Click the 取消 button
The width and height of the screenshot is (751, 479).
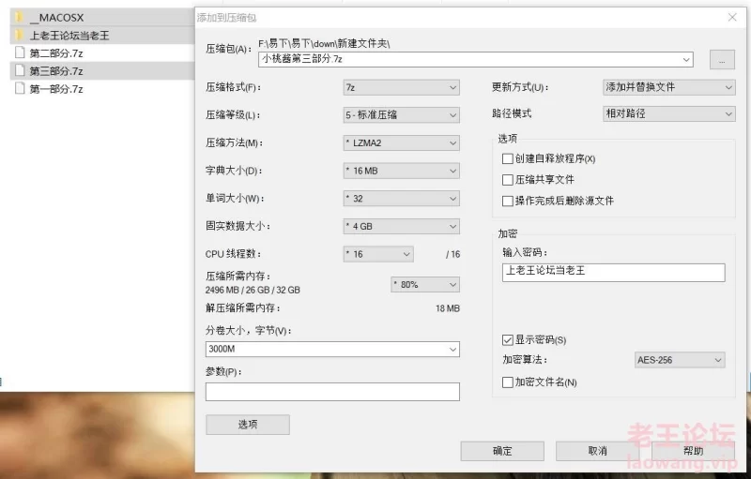pos(597,451)
